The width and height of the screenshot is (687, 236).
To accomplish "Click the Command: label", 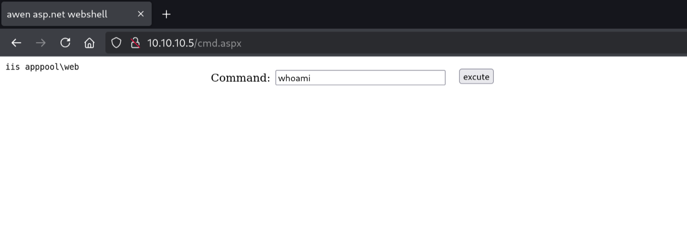I will click(240, 78).
